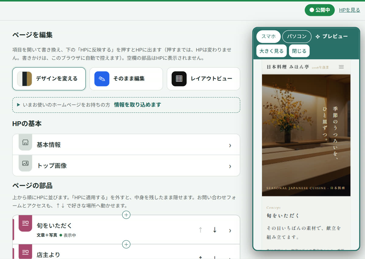Open the 旬をいただく section chevron
Screen dimensions: 365x259
point(230,230)
